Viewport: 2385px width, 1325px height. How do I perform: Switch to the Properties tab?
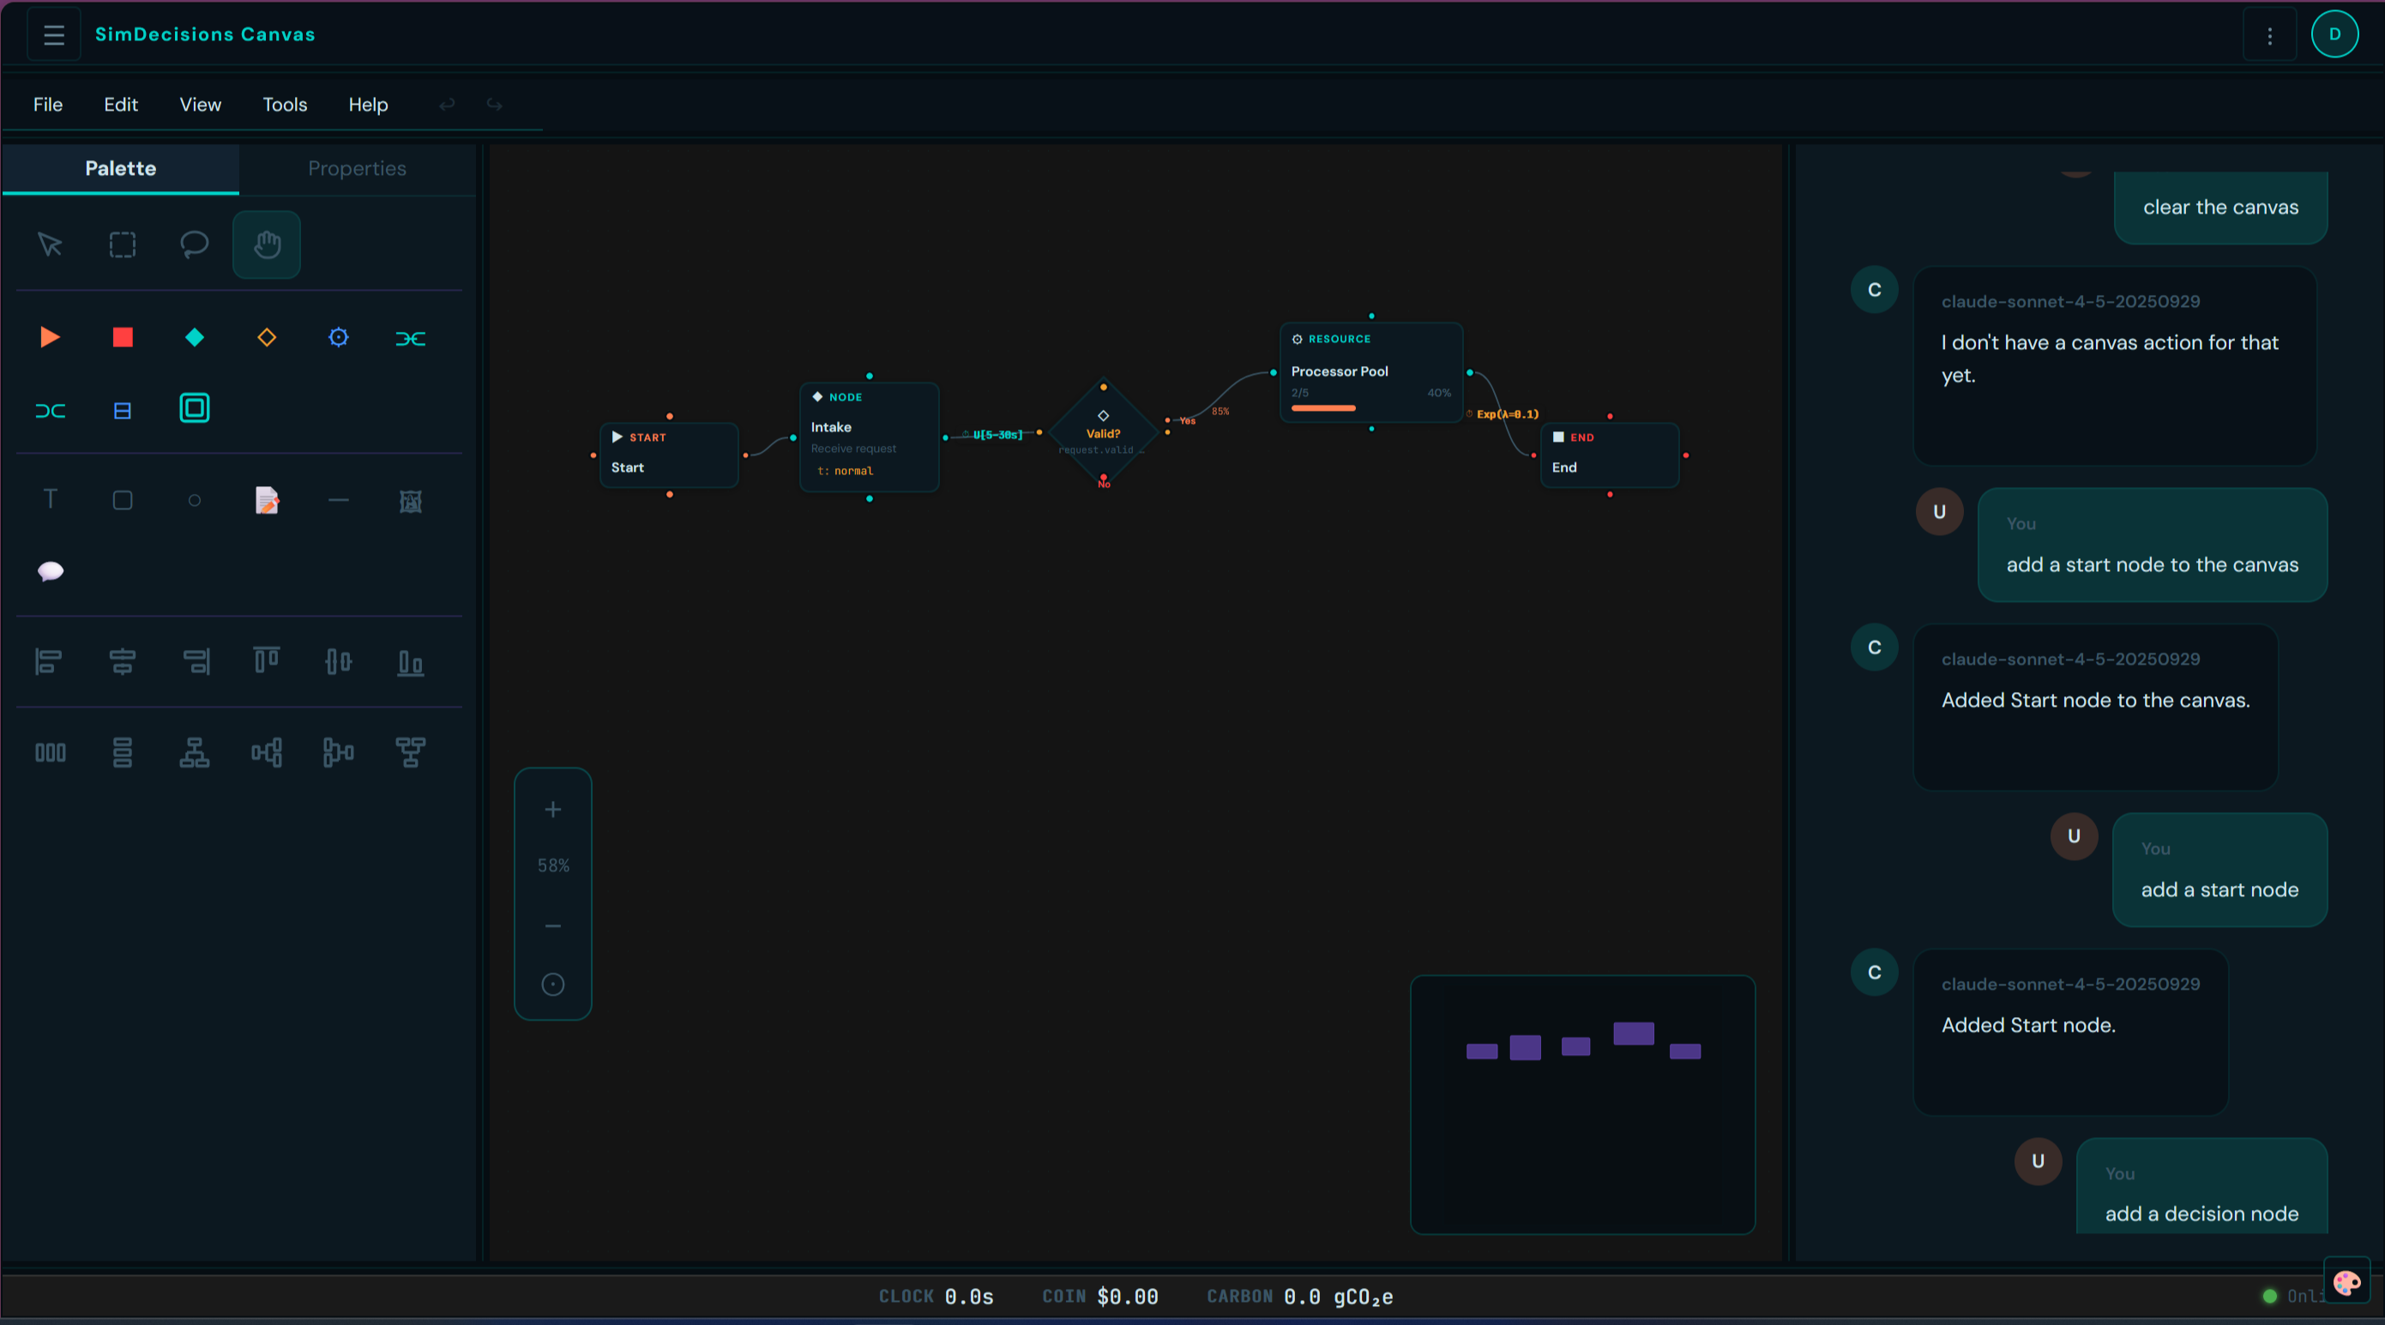[357, 168]
